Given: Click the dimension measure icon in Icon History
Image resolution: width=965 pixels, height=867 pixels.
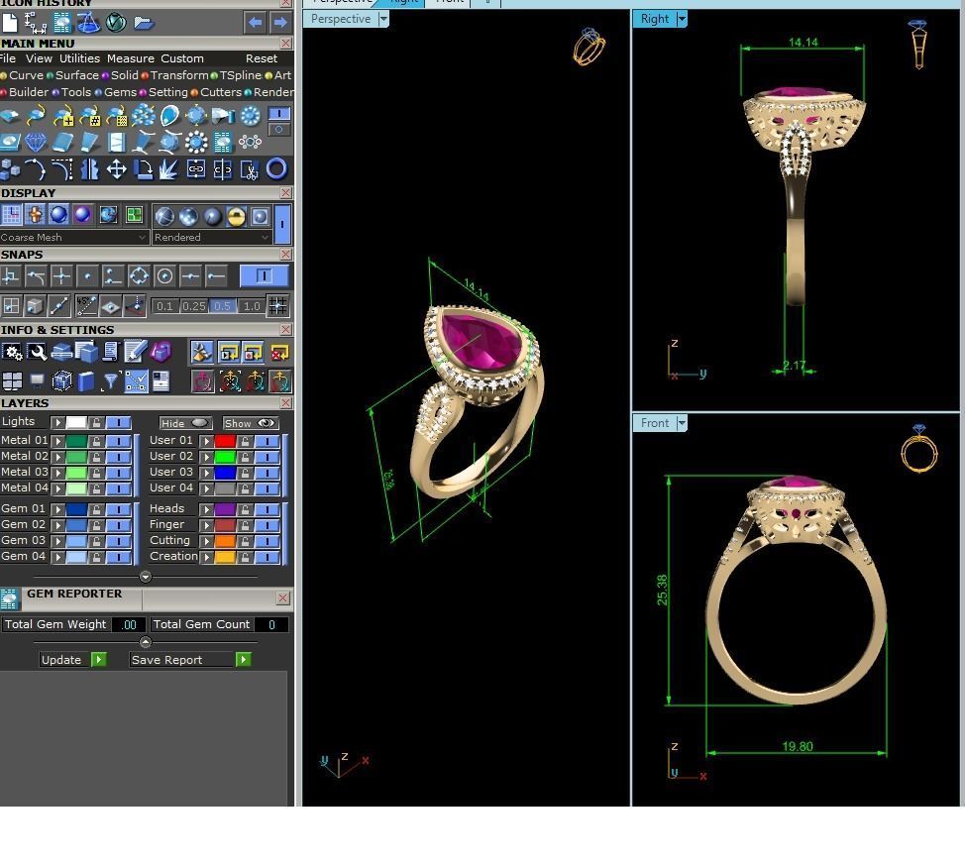Looking at the screenshot, I should [35, 23].
